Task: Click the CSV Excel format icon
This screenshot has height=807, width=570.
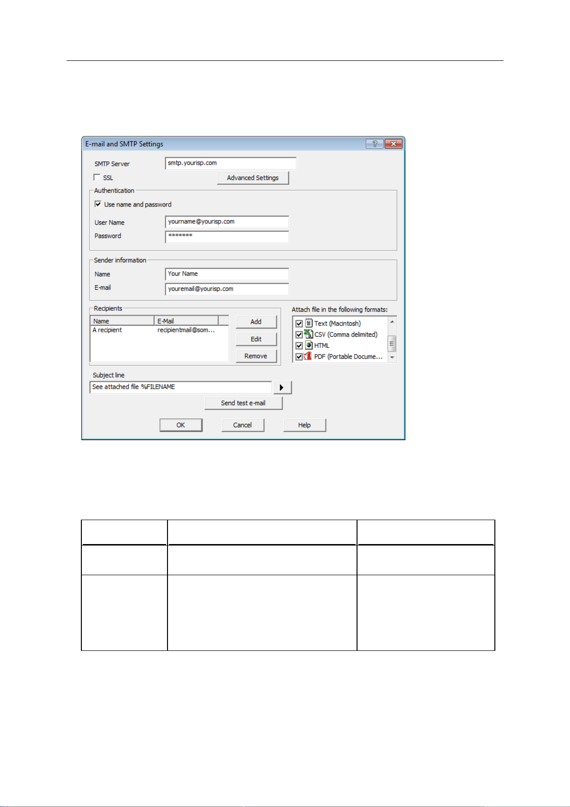Action: pyautogui.click(x=309, y=334)
